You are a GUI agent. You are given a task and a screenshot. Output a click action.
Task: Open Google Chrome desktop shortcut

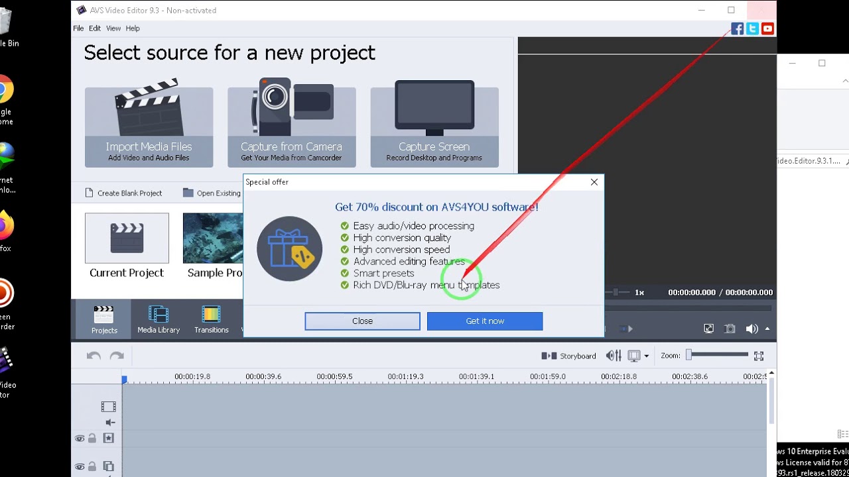[5, 99]
